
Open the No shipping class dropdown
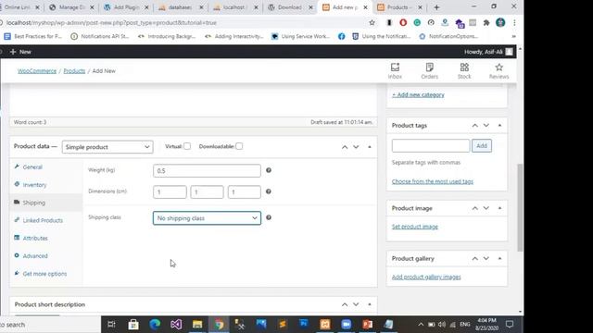click(207, 218)
